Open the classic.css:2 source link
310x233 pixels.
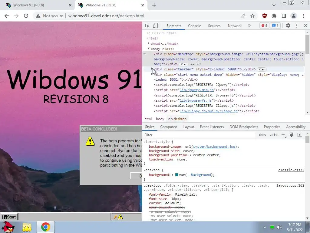[x=291, y=170]
